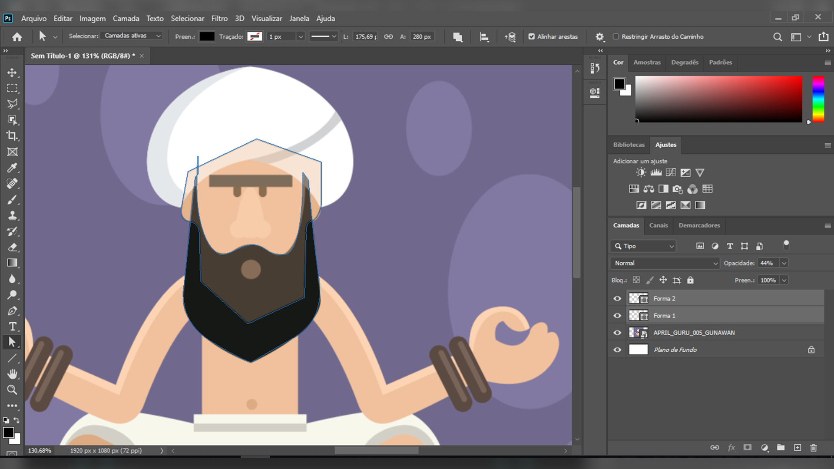This screenshot has width=834, height=469.
Task: Add a Levels adjustment
Action: pos(656,172)
